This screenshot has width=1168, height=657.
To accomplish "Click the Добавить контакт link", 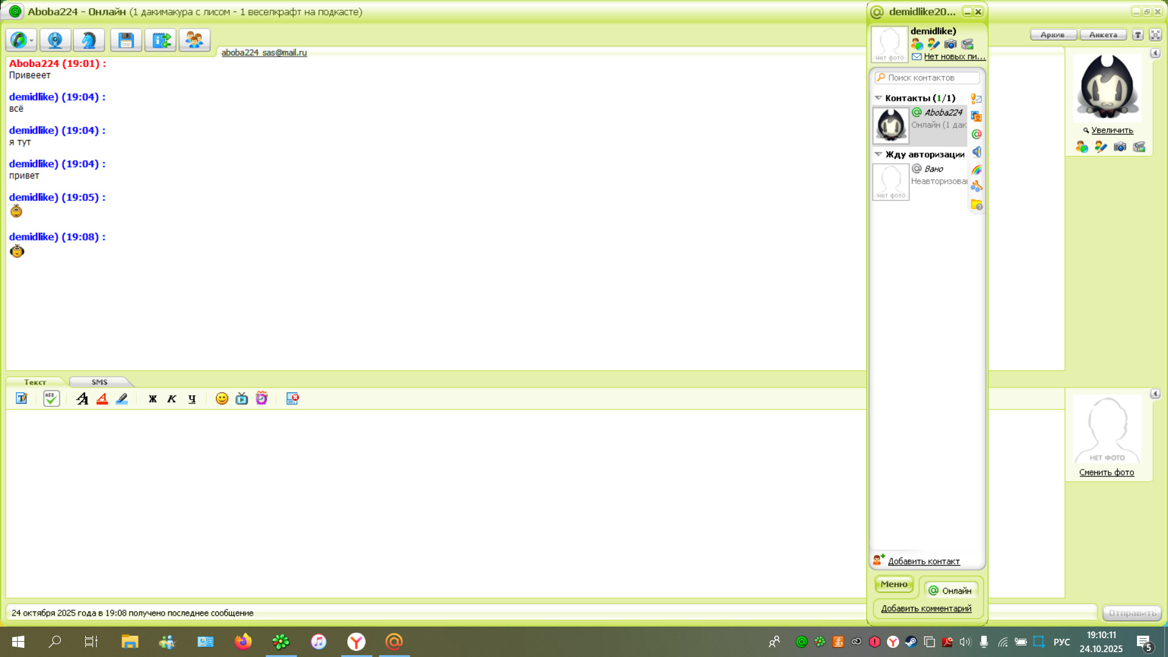I will pyautogui.click(x=923, y=561).
